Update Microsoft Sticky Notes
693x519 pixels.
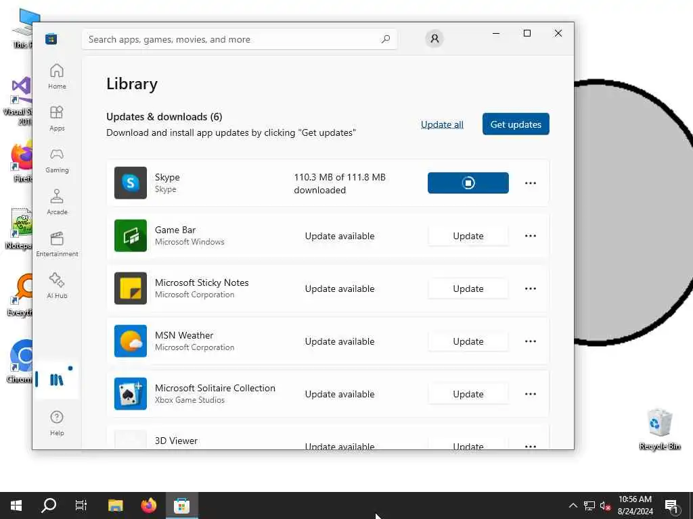click(468, 288)
